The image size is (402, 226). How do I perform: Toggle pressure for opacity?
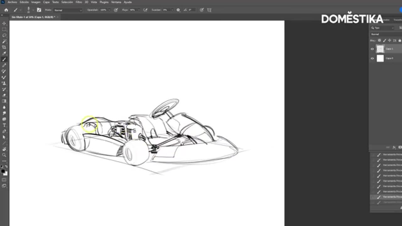coord(116,10)
